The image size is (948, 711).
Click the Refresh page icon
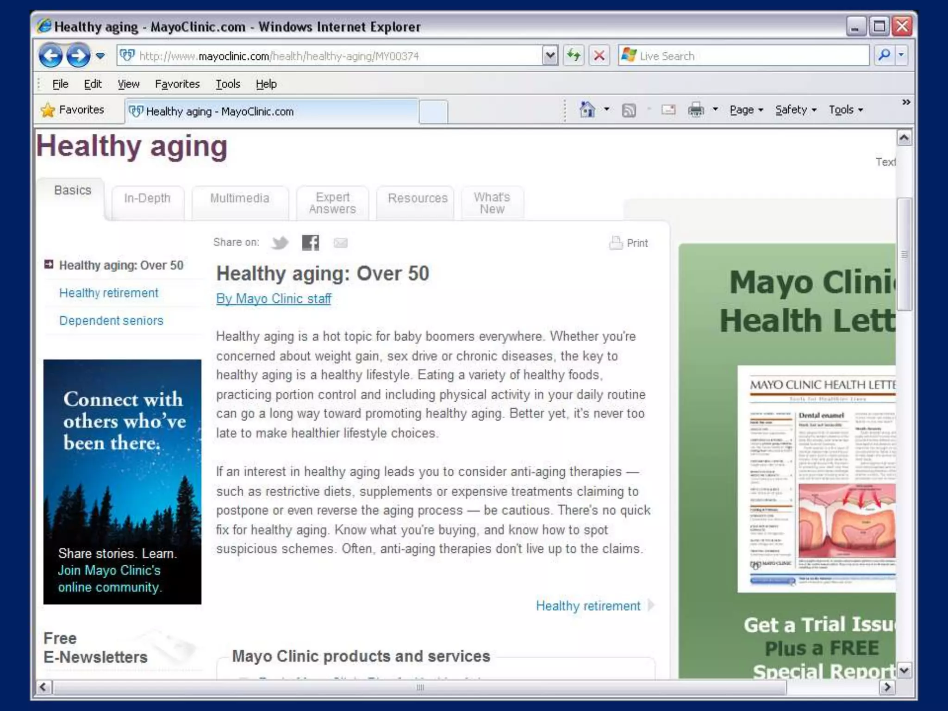[x=574, y=56]
